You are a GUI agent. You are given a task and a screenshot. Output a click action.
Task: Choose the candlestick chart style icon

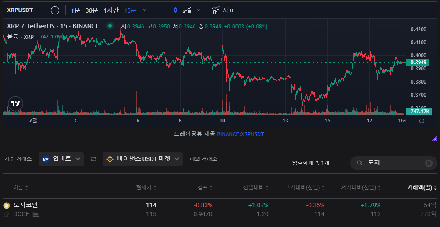coord(174,10)
